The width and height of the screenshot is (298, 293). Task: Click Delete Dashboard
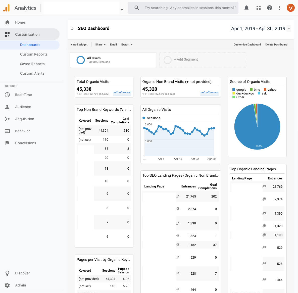[276, 45]
